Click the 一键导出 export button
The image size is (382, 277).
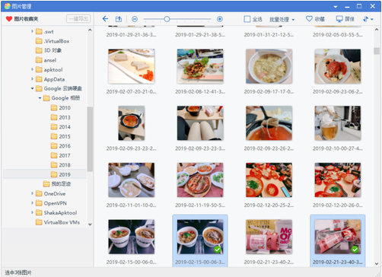point(78,19)
